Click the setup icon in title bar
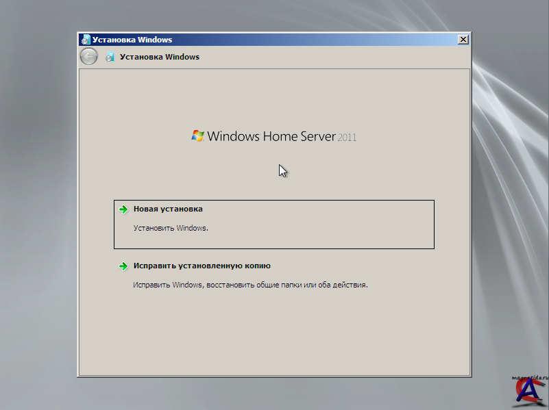Screen dimensions: 549x410 click(86, 40)
